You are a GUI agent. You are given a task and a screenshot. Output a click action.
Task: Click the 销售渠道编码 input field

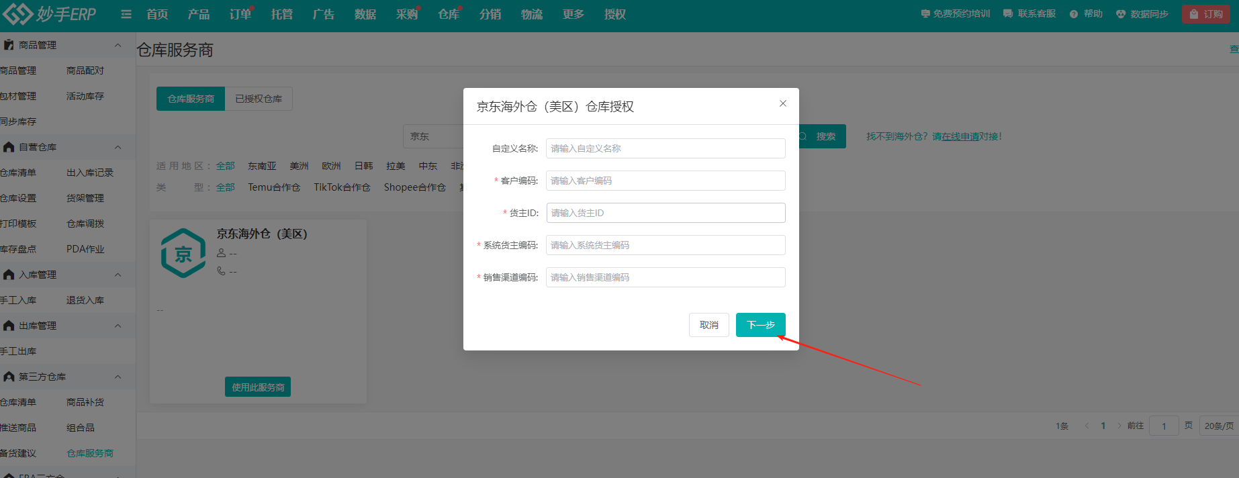point(666,277)
